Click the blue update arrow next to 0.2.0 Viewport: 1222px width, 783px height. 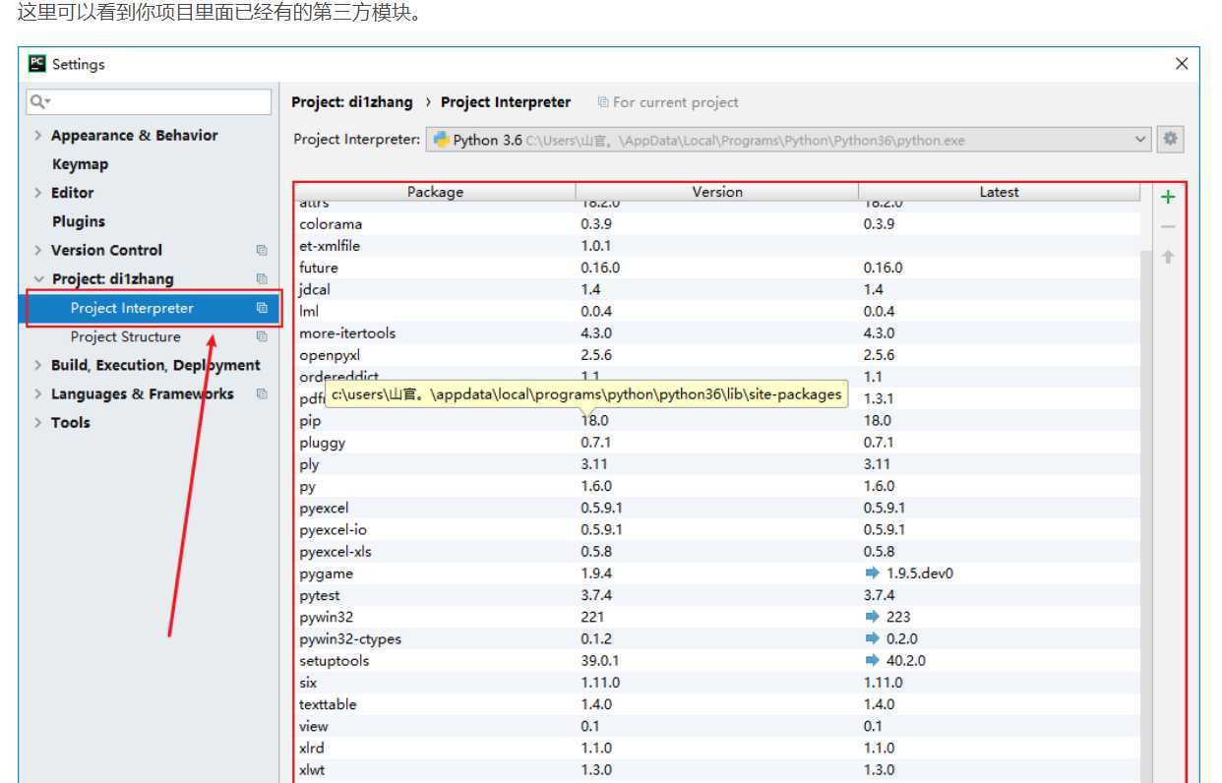871,638
